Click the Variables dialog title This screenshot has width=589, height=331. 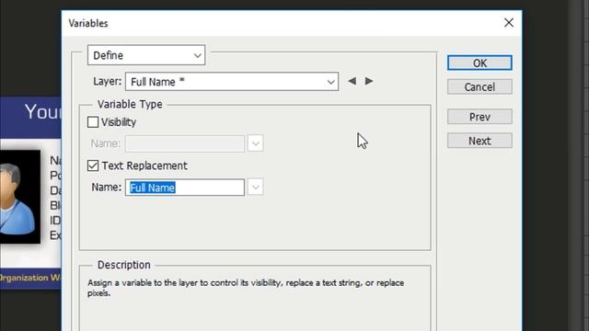tap(88, 23)
